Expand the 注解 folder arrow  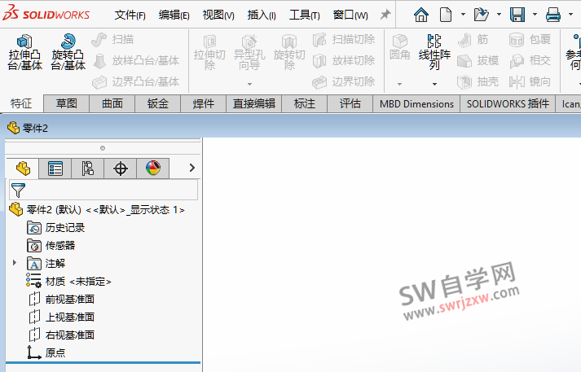[15, 263]
